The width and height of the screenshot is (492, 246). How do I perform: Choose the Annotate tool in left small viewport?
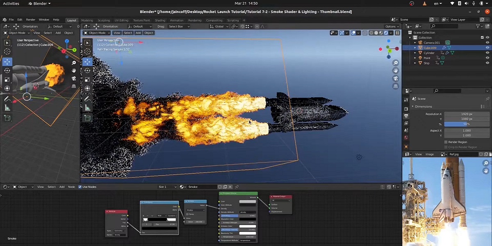tap(7, 98)
